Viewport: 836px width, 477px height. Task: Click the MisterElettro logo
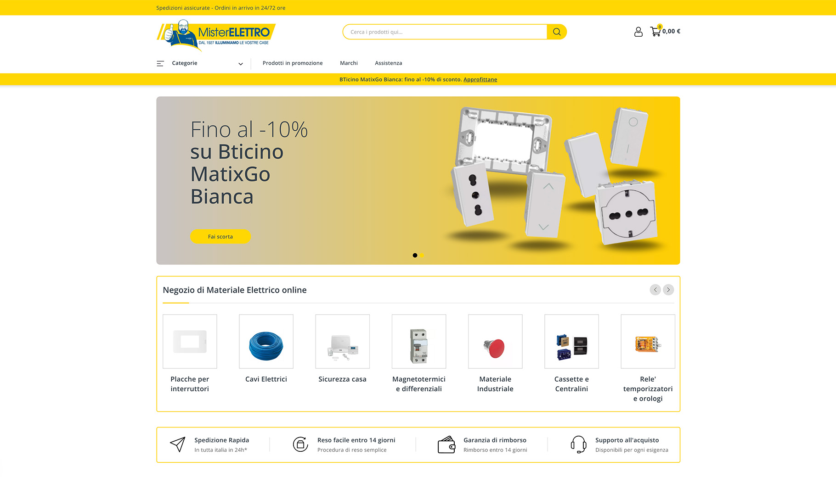(216, 35)
